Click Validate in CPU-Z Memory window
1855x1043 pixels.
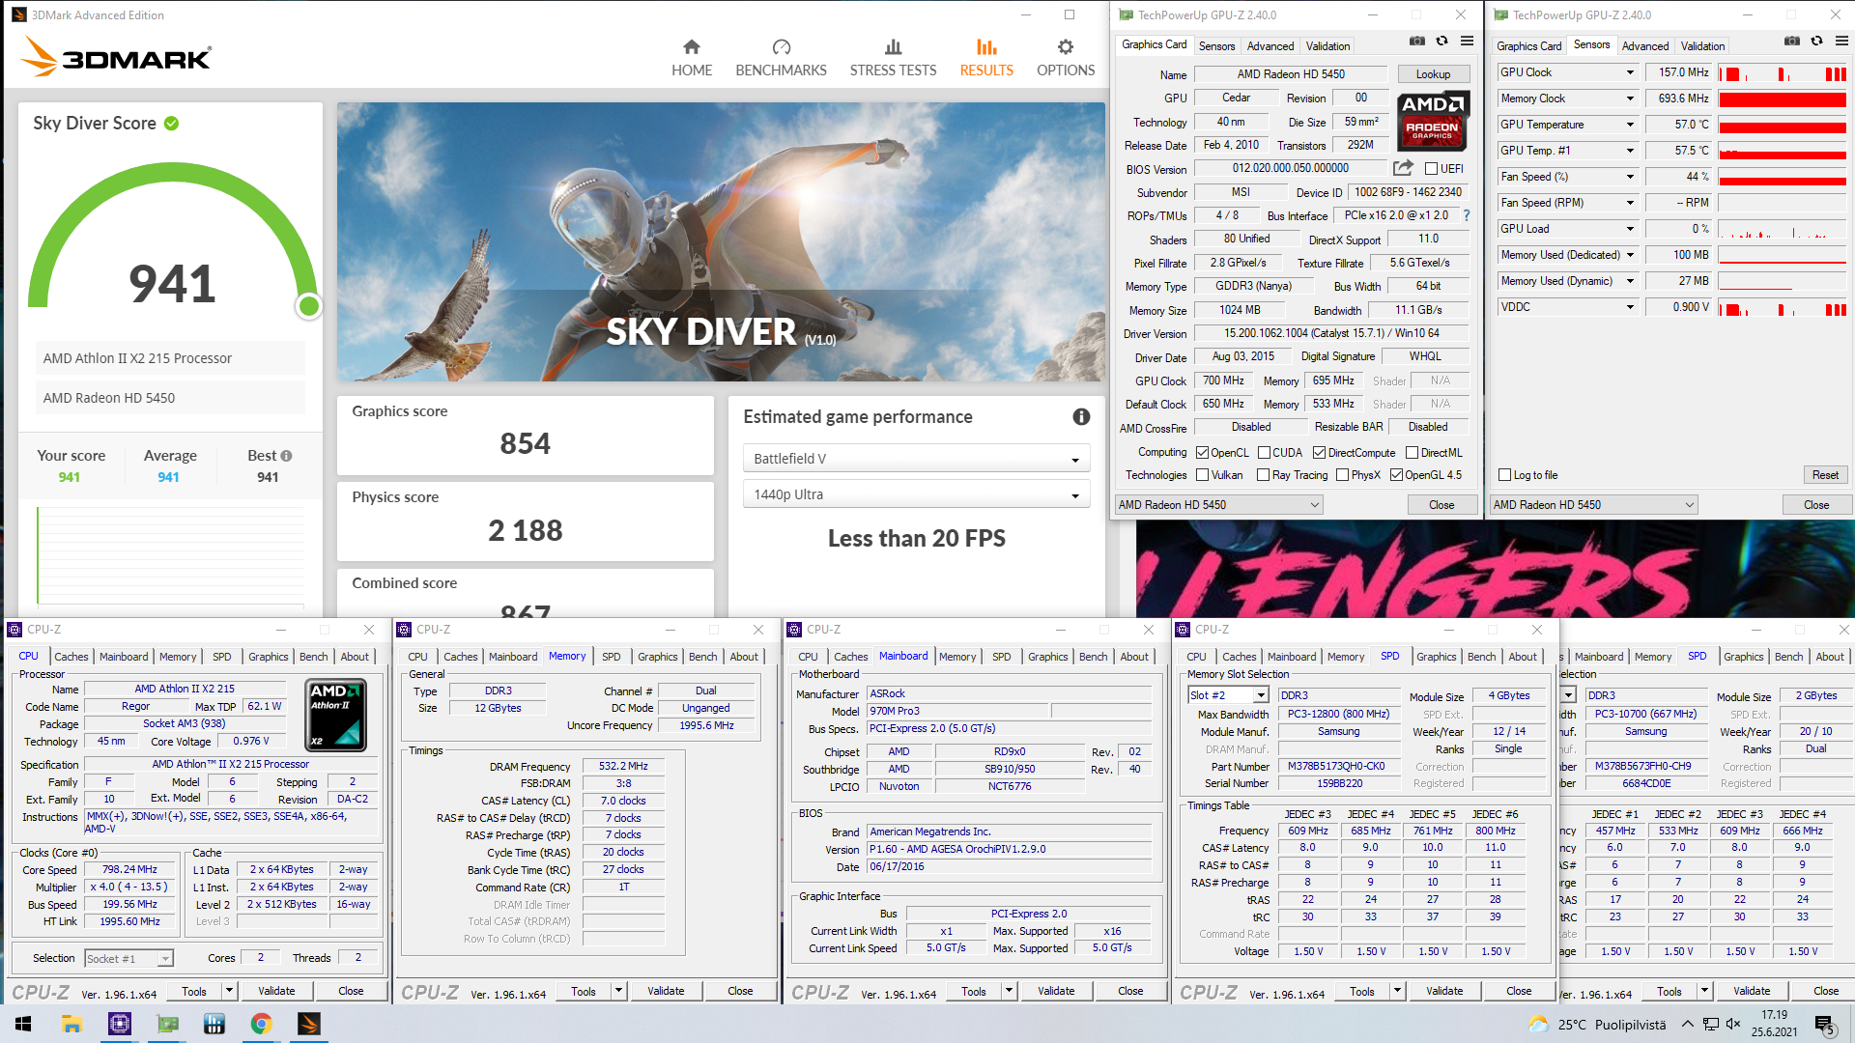coord(666,991)
